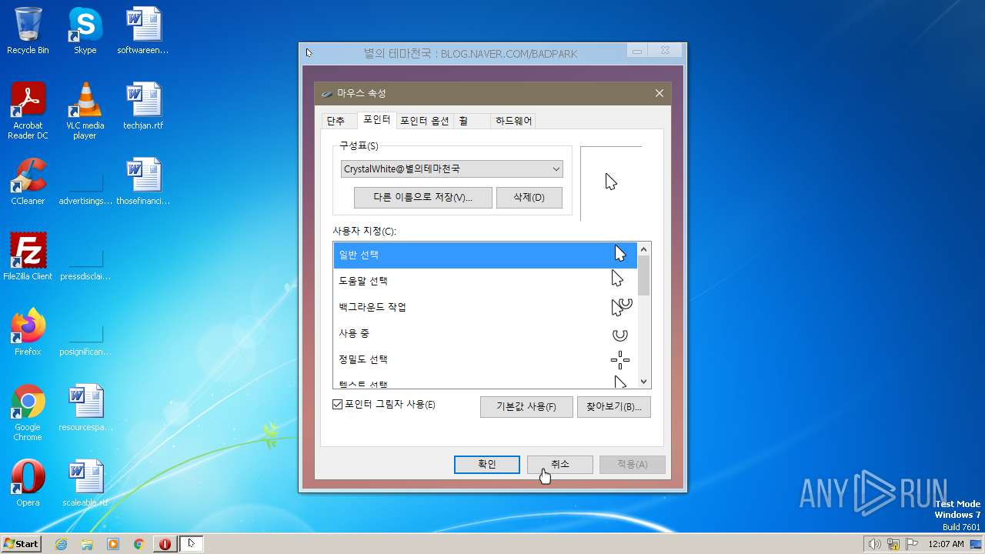Click the network tray icon
Screen dimensions: 985x554
[893, 544]
